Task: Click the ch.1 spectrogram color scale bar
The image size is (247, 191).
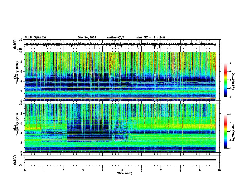Action: 226,80
